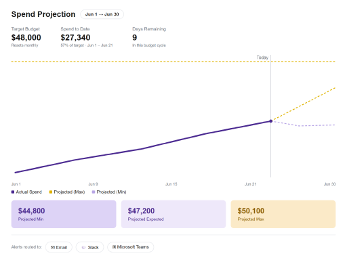The height and width of the screenshot is (260, 347).
Task: Click the envelope icon in Email chip
Action: pos(53,247)
